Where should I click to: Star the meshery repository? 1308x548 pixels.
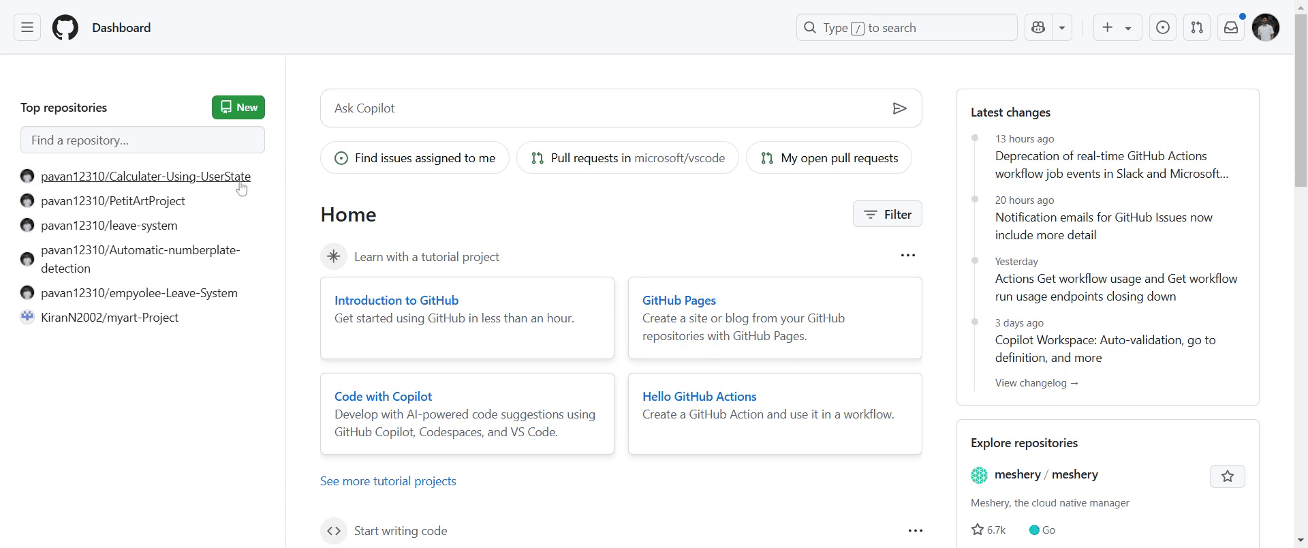[1227, 476]
